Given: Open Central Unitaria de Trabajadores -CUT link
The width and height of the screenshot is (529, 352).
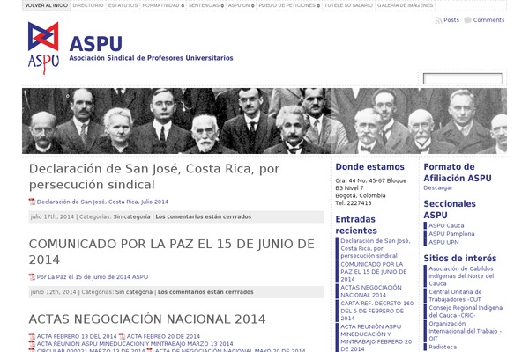Looking at the screenshot, I should point(455,296).
